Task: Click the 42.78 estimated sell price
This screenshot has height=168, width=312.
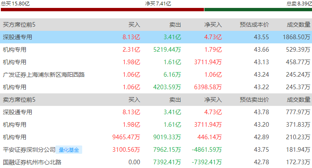Action: pyautogui.click(x=261, y=163)
